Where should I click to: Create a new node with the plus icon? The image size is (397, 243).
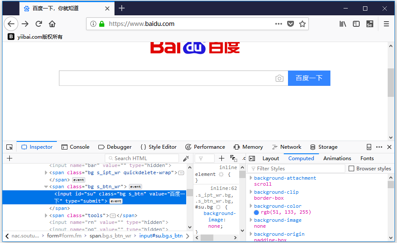10,158
